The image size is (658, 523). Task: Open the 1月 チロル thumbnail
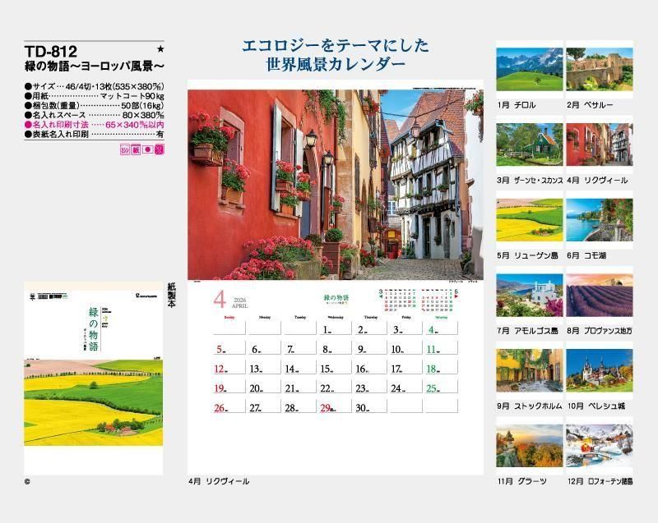[x=529, y=69]
